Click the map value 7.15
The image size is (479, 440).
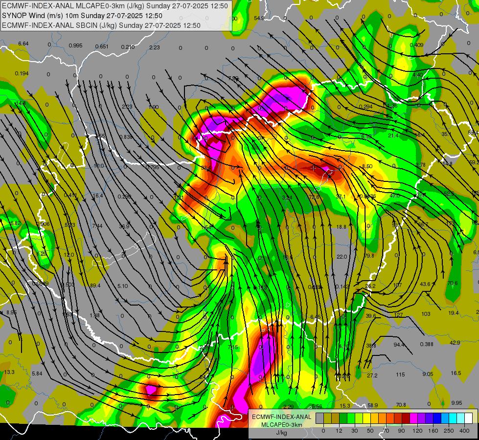tap(233, 347)
